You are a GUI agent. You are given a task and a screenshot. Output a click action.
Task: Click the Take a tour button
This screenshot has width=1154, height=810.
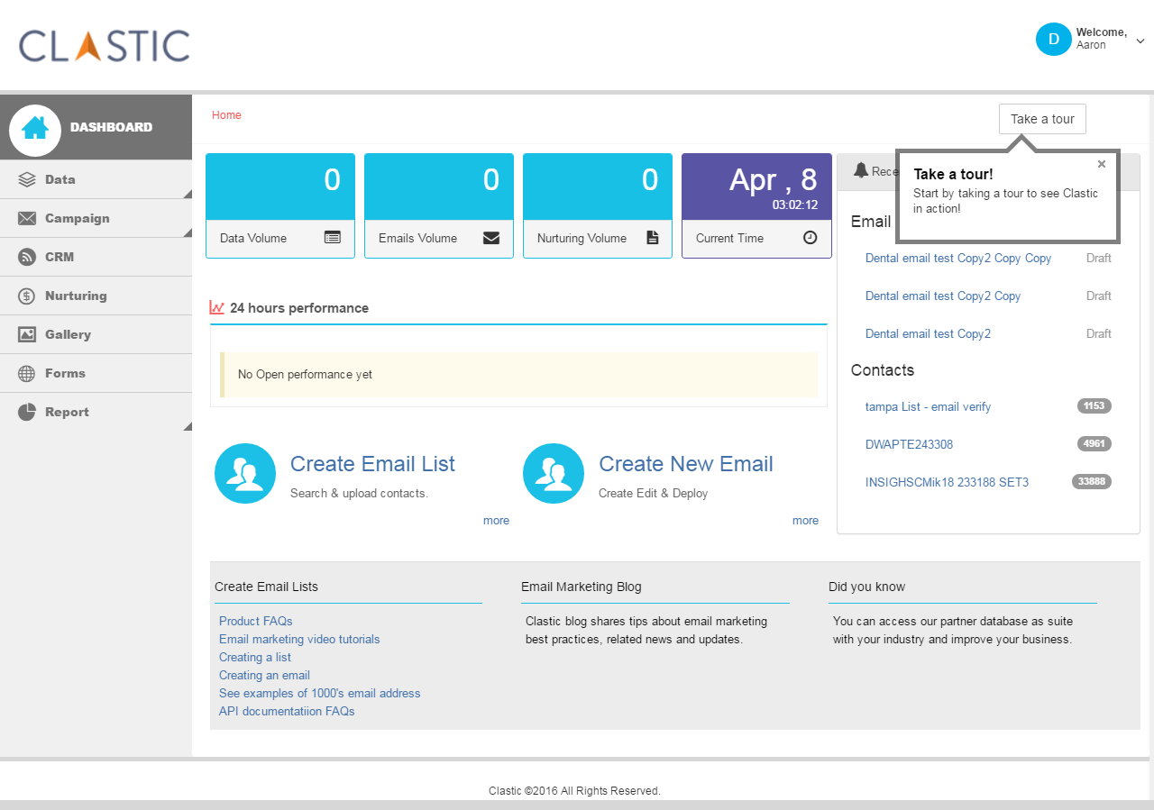coord(1042,119)
